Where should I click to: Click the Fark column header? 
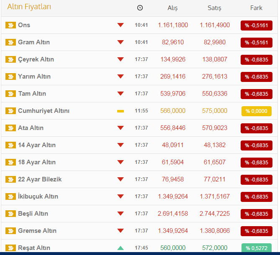256,8
